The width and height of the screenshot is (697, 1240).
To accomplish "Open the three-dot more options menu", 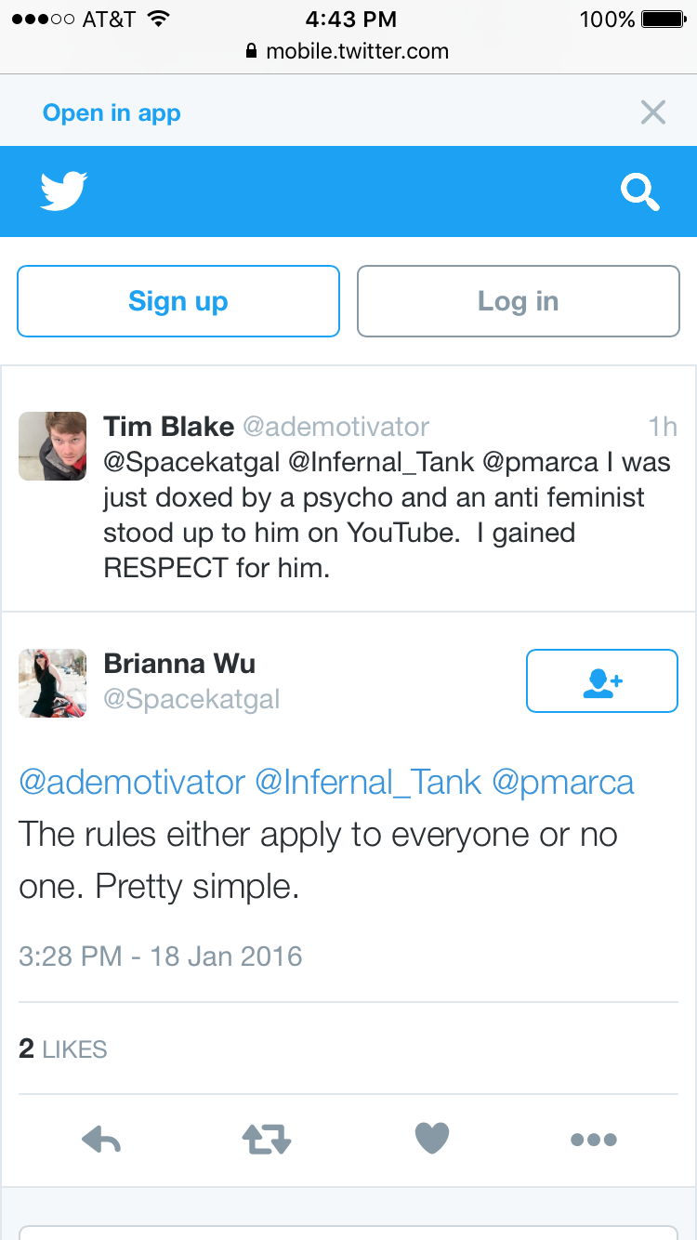I will pyautogui.click(x=594, y=1140).
